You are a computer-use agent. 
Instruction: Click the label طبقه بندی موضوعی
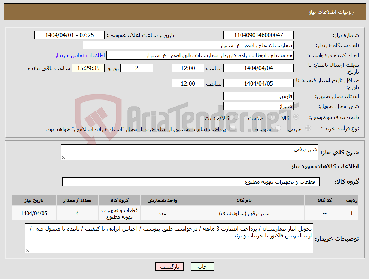pyautogui.click(x=334, y=117)
